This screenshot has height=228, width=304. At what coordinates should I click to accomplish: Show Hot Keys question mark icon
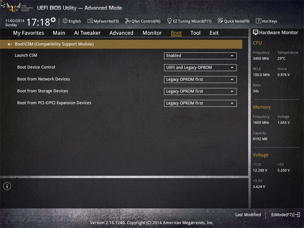(258, 21)
